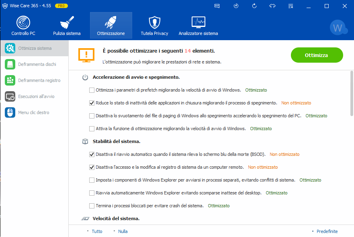Click the speed icon beside Velocità del sistema

(85, 219)
